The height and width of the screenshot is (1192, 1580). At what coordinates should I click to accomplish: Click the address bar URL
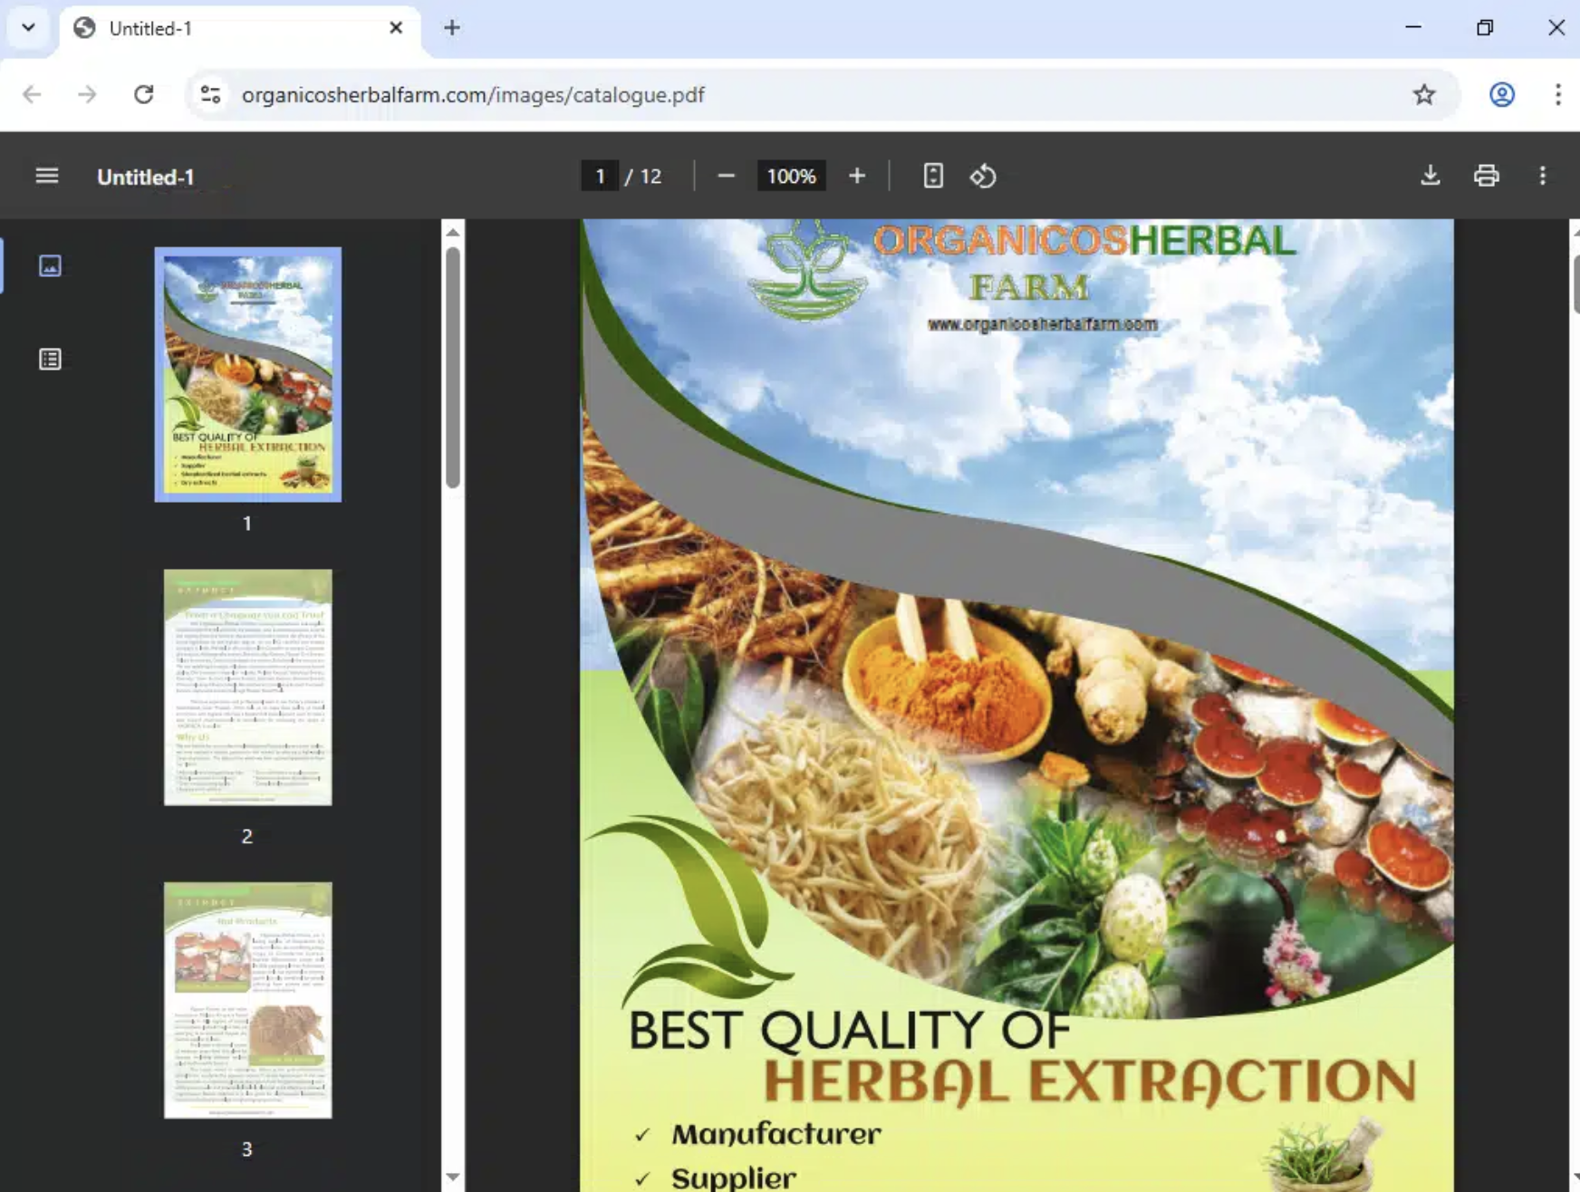point(473,94)
